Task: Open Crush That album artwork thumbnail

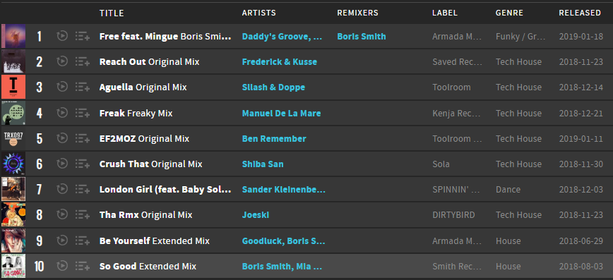Action: pos(13,164)
